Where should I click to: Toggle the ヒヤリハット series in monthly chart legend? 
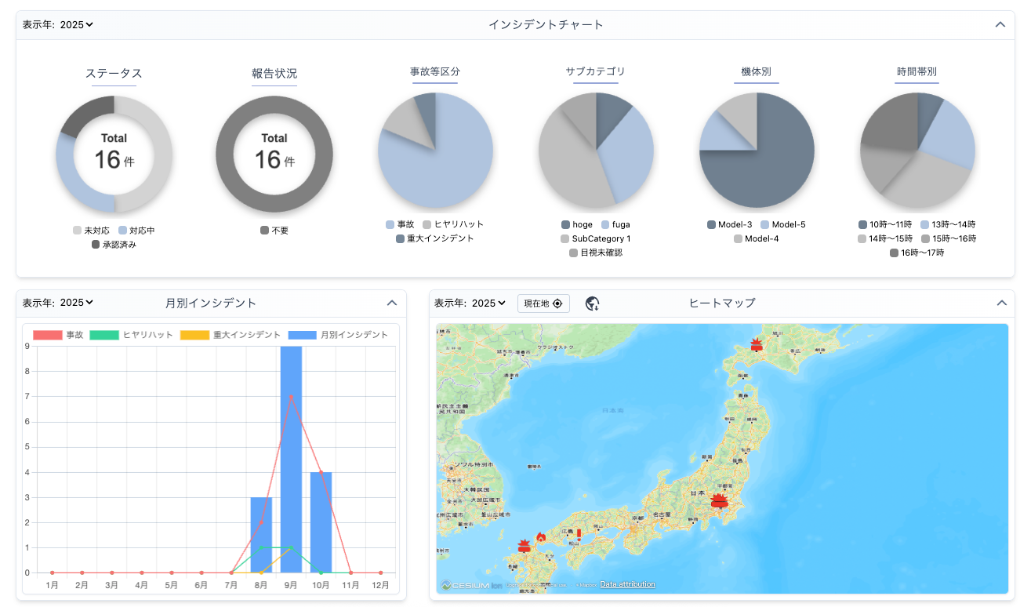[x=132, y=335]
